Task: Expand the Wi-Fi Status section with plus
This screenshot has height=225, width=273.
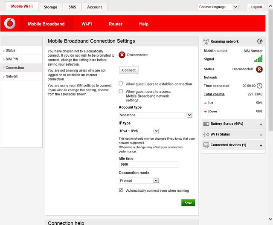Action: [x=261, y=135]
